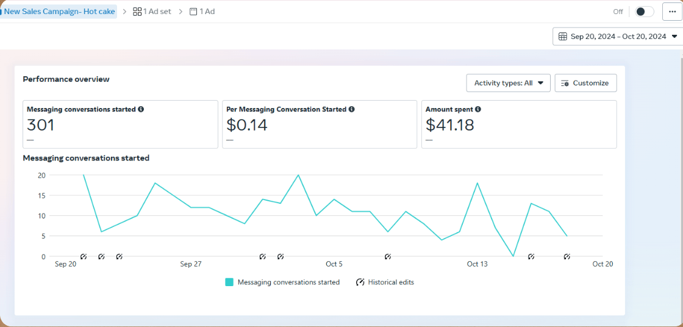The width and height of the screenshot is (683, 327).
Task: Toggle the campaign Off/On switch
Action: coord(643,12)
